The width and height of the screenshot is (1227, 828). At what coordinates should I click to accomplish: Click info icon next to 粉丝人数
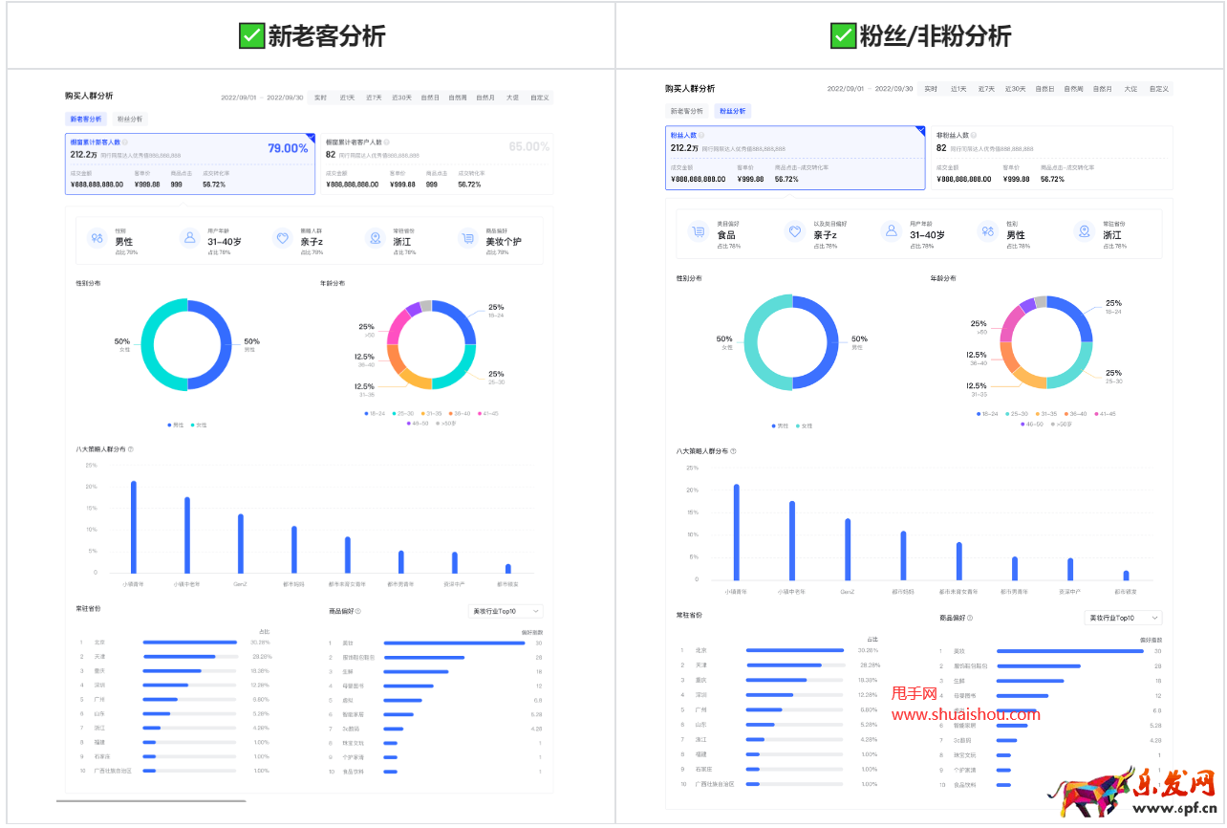click(701, 136)
